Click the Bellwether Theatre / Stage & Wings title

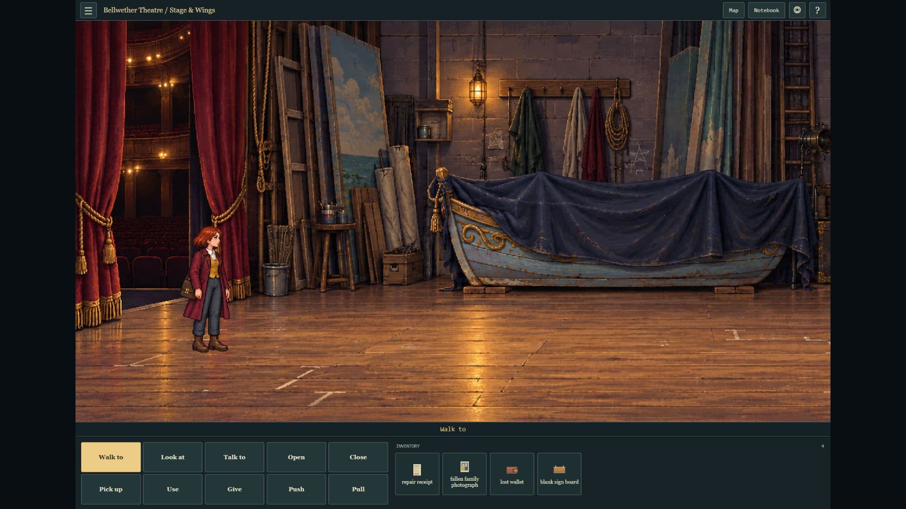coord(159,10)
